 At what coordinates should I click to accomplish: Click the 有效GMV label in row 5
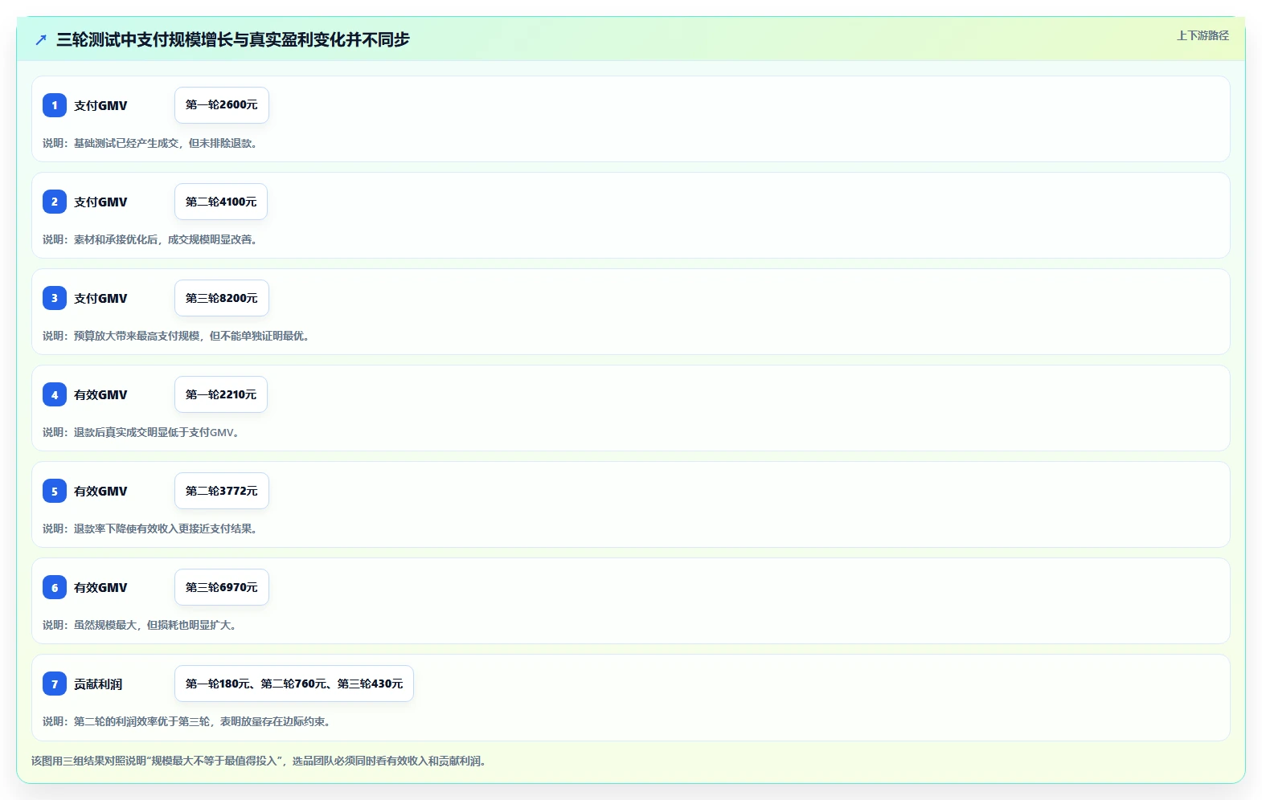pos(100,491)
